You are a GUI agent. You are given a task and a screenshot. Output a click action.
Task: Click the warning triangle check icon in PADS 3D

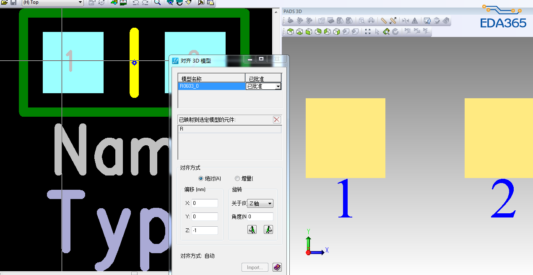(x=415, y=20)
